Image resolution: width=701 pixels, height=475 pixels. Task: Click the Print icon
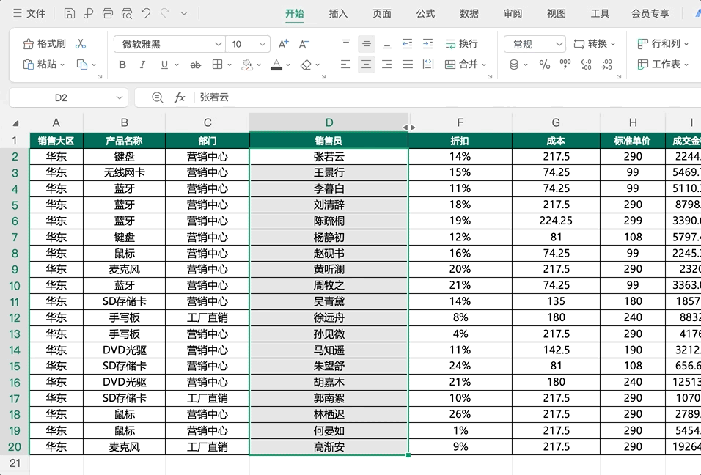[108, 13]
